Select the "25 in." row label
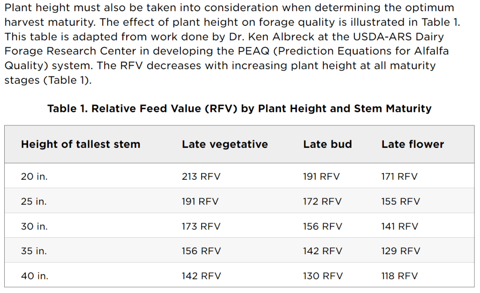The height and width of the screenshot is (293, 480). 34,202
